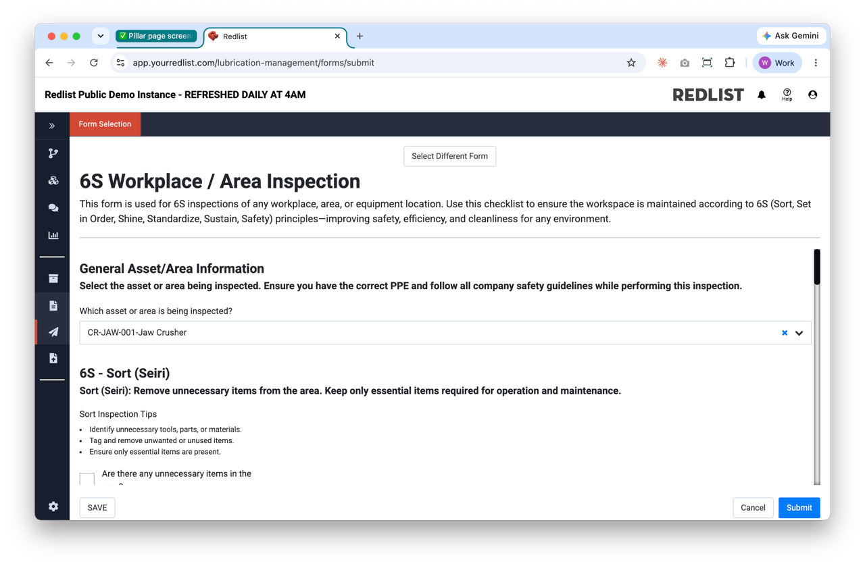Select the Form Selection tab
The height and width of the screenshot is (566, 865).
tap(105, 124)
